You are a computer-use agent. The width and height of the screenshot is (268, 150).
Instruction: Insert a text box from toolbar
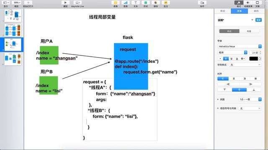click(136, 2)
